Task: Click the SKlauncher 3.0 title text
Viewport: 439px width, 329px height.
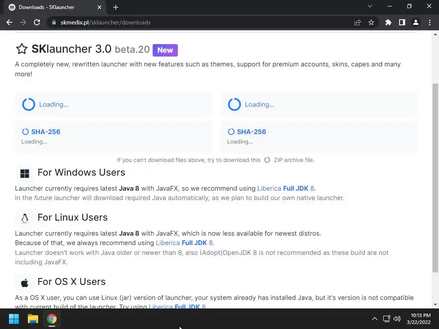Action: [72, 49]
